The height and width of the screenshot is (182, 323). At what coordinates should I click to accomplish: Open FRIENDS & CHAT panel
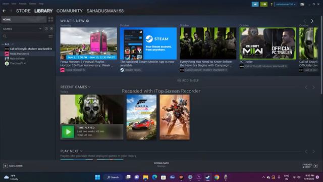click(x=310, y=166)
